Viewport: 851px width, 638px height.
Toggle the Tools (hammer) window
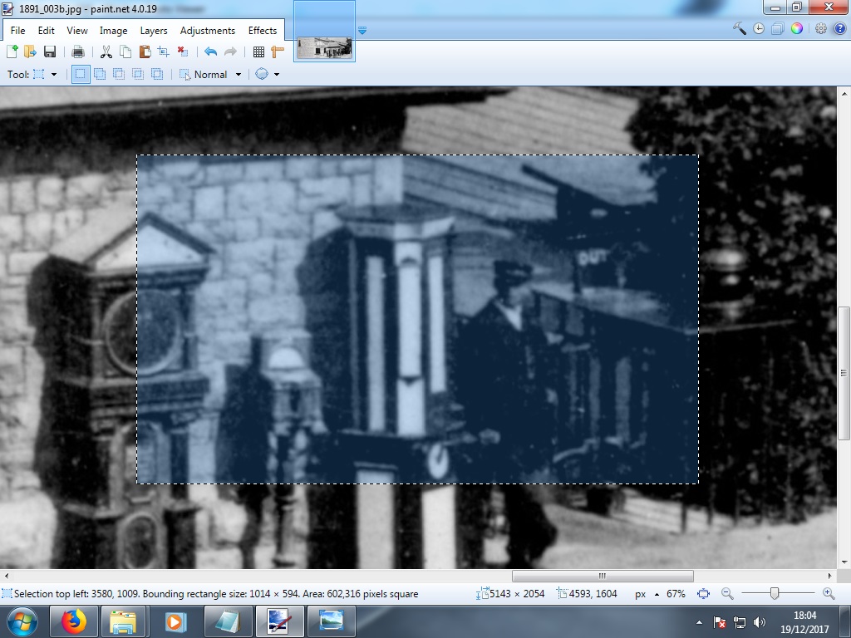(740, 28)
